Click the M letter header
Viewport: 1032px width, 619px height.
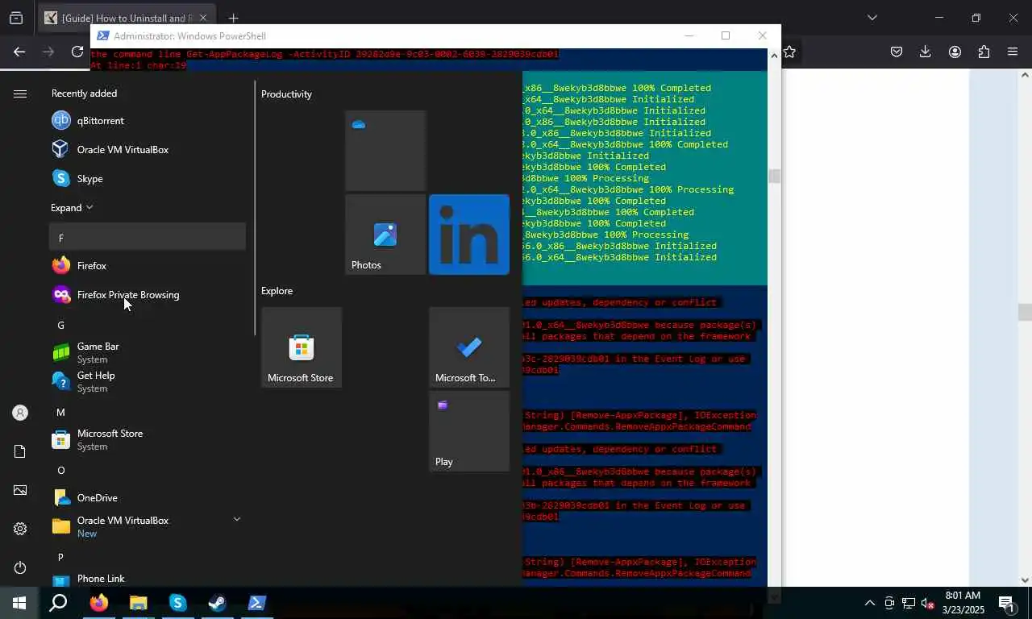coord(148,412)
